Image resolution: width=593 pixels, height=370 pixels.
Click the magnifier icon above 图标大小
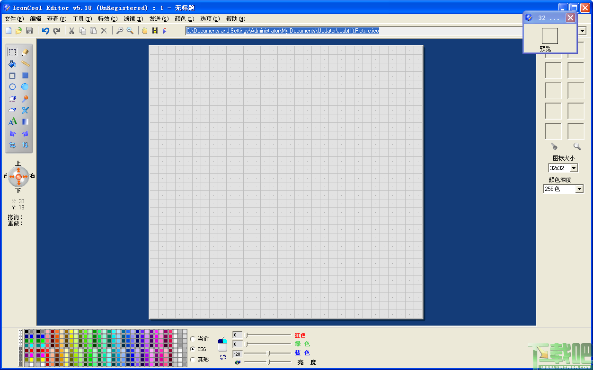click(x=577, y=146)
